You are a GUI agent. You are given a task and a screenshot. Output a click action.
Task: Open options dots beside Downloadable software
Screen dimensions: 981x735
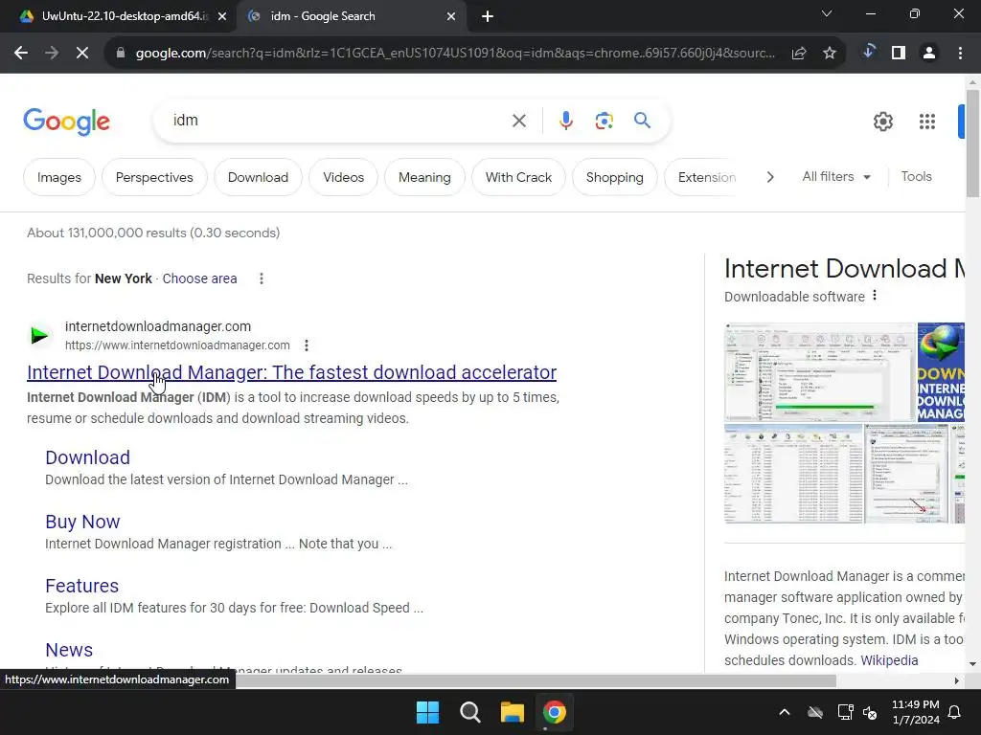pos(875,295)
